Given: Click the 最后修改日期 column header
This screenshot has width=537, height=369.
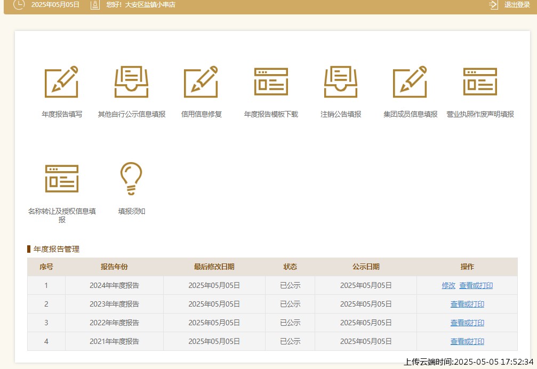Looking at the screenshot, I should point(214,267).
